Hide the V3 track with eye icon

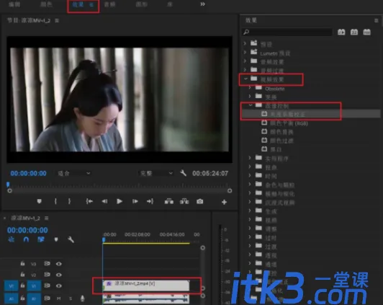[58, 264]
